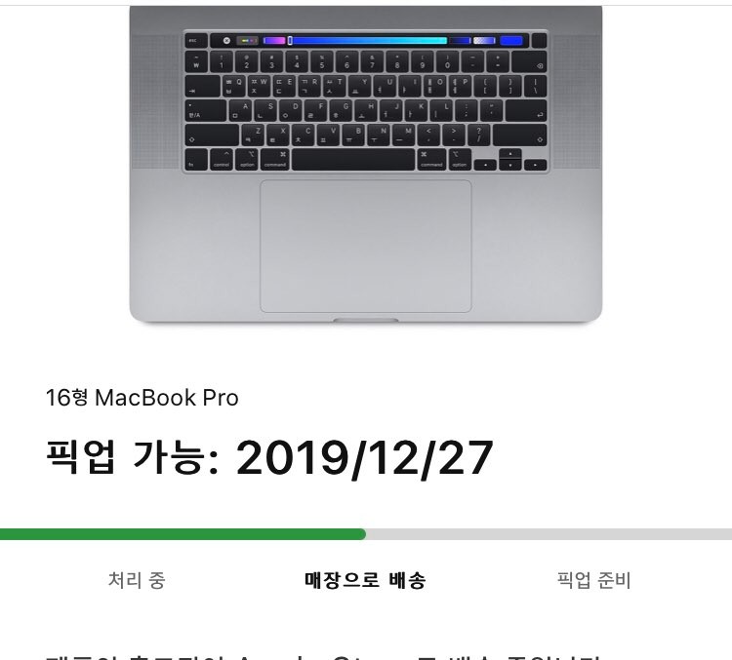Click the fn key at bottom left
Image resolution: width=732 pixels, height=660 pixels.
pos(196,160)
